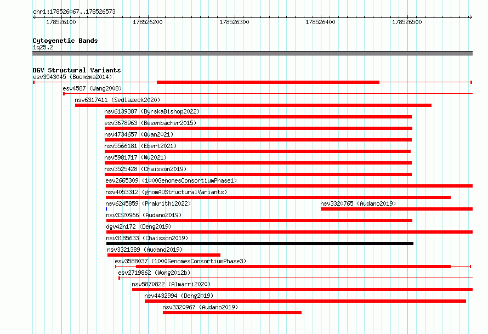Click the black nsv3185633 variant bar
Screen dimensions: 488x334
coord(260,244)
